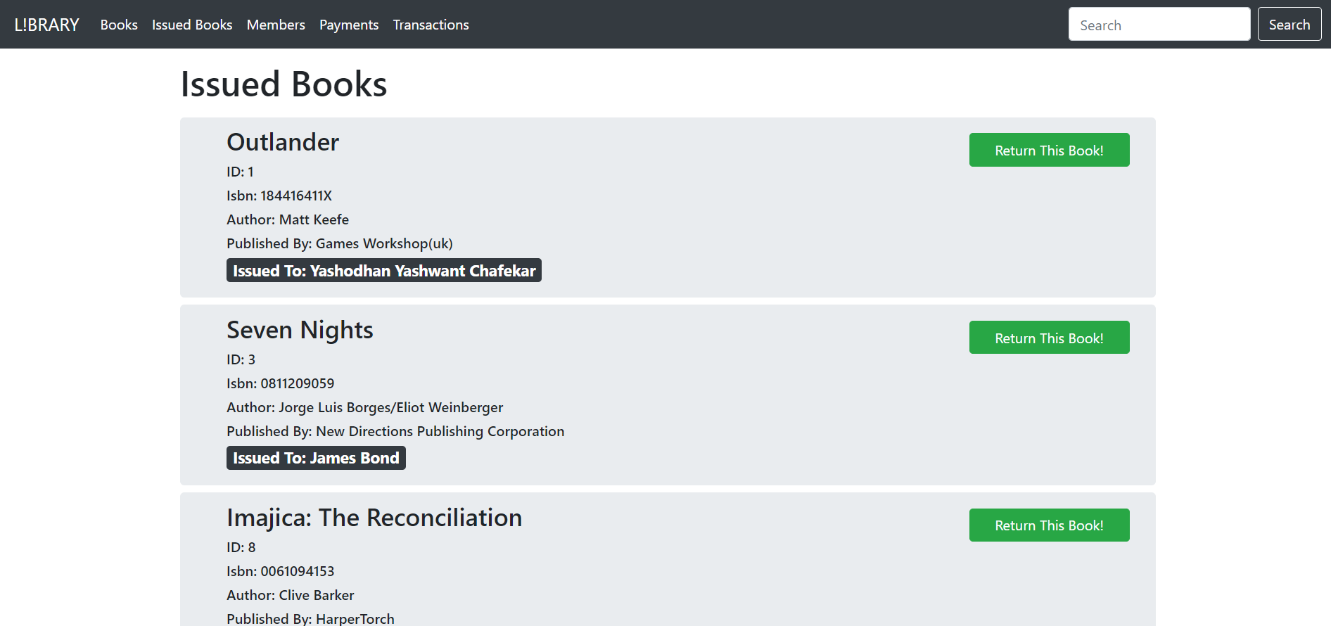
Task: Select the Author: Matt Keefe line
Action: coord(288,219)
